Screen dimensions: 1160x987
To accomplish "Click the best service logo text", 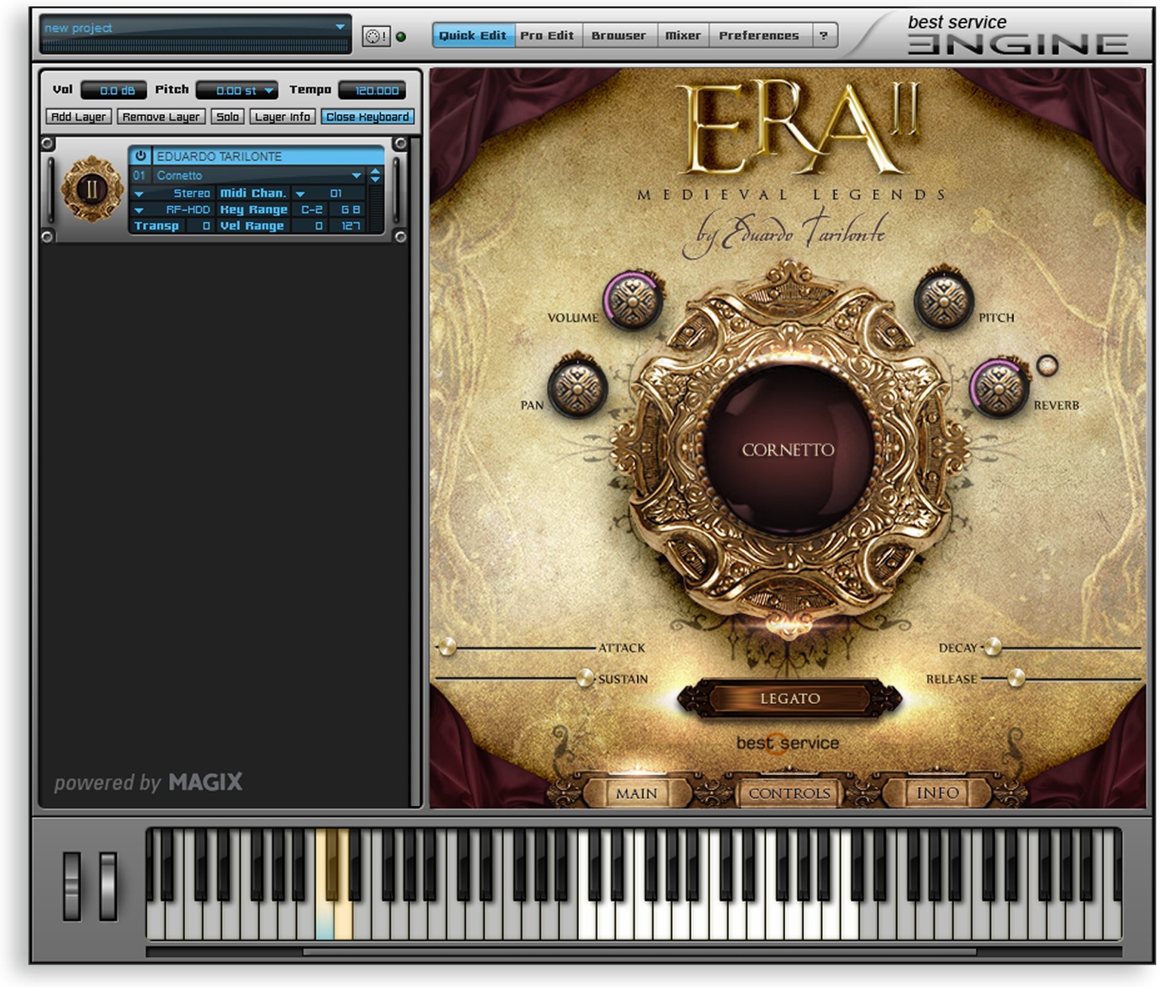I will pyautogui.click(x=788, y=743).
